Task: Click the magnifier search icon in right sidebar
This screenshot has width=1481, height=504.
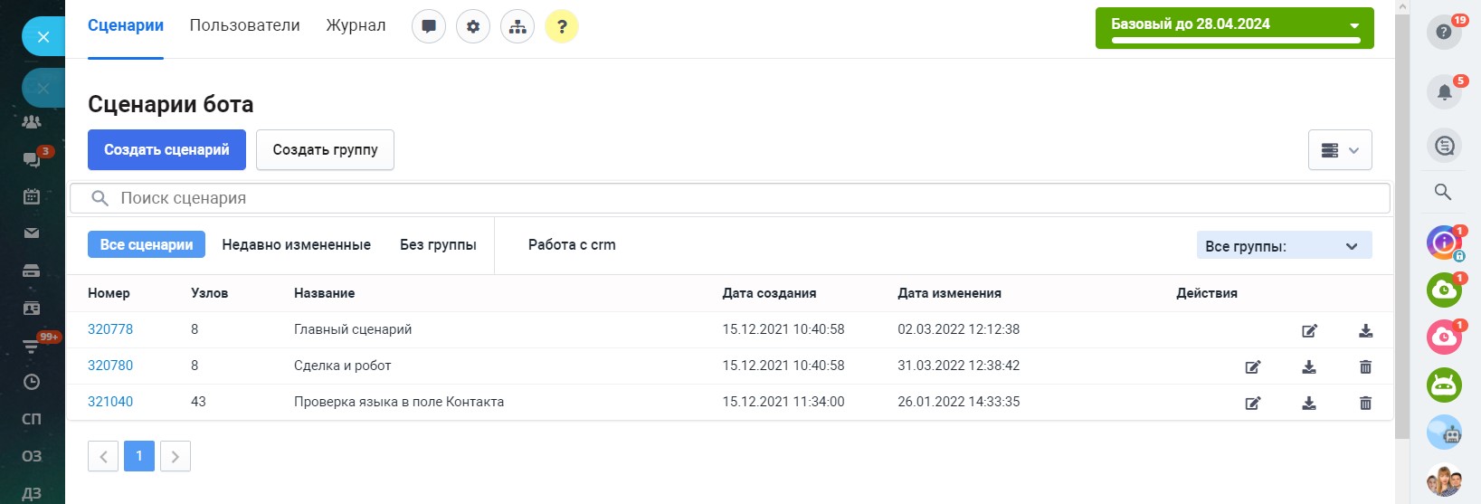Action: [x=1443, y=192]
